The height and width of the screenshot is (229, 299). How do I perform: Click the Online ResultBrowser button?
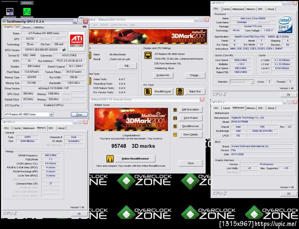[136, 158]
